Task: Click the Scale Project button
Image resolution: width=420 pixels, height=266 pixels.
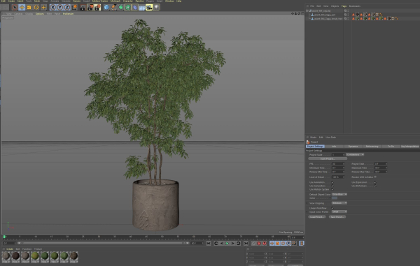Action: (x=328, y=158)
